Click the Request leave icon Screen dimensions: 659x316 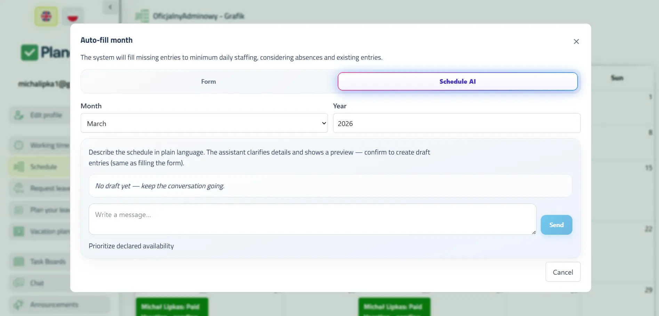pos(19,188)
